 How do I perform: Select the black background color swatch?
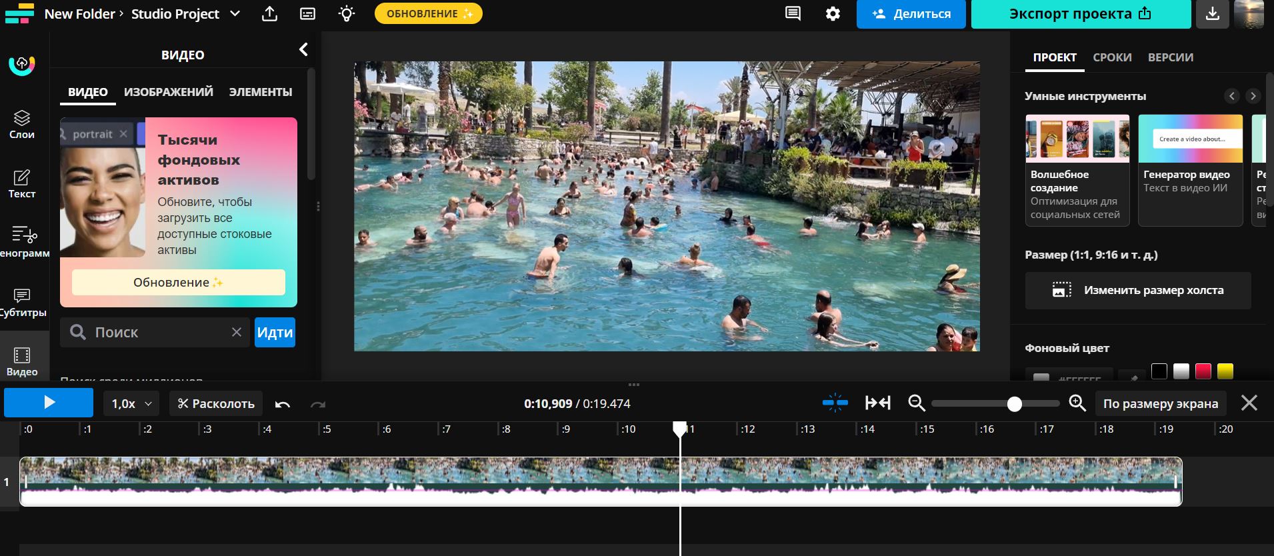1159,371
